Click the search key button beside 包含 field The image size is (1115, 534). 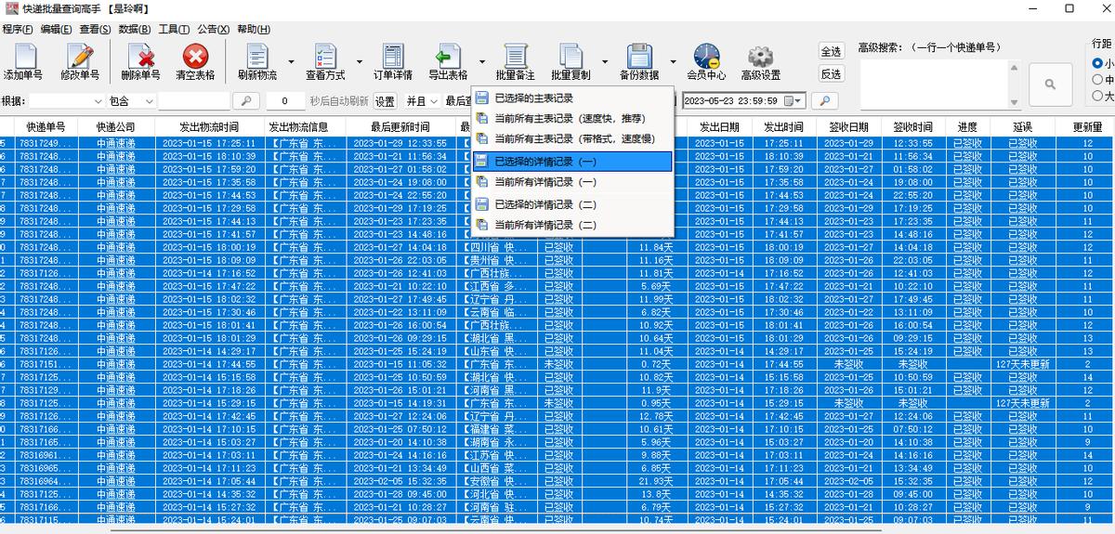245,100
